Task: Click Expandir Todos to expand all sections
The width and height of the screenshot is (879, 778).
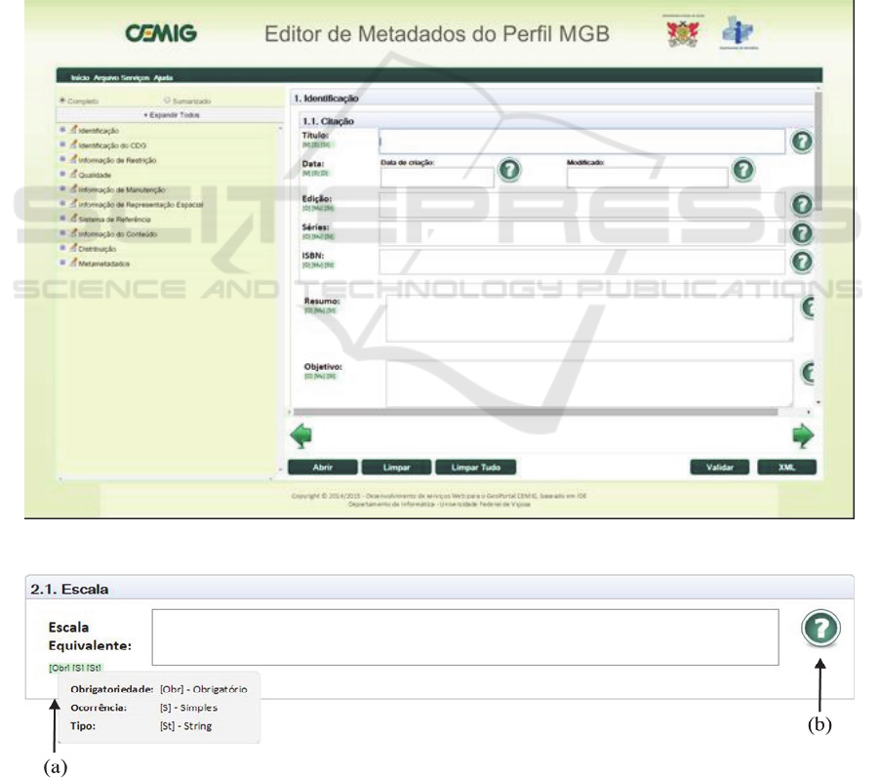Action: click(x=171, y=114)
